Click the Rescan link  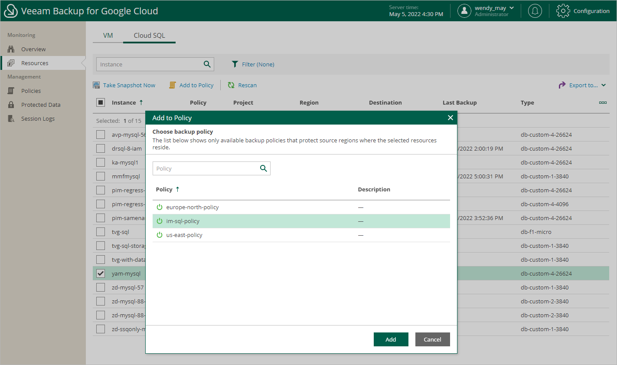pos(248,85)
